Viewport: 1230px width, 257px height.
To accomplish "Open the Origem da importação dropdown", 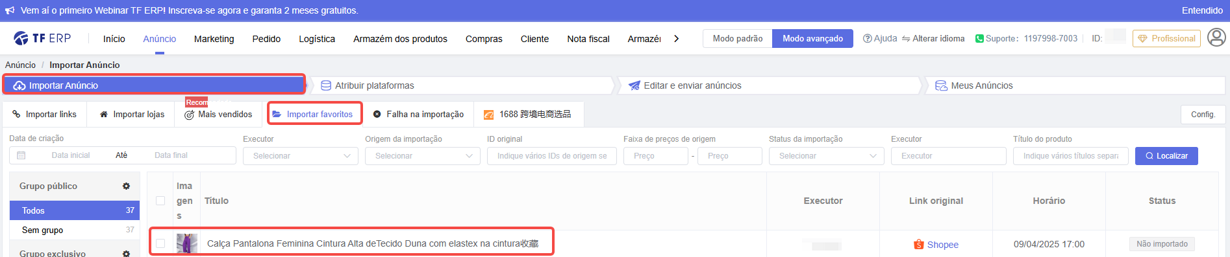I will click(423, 156).
